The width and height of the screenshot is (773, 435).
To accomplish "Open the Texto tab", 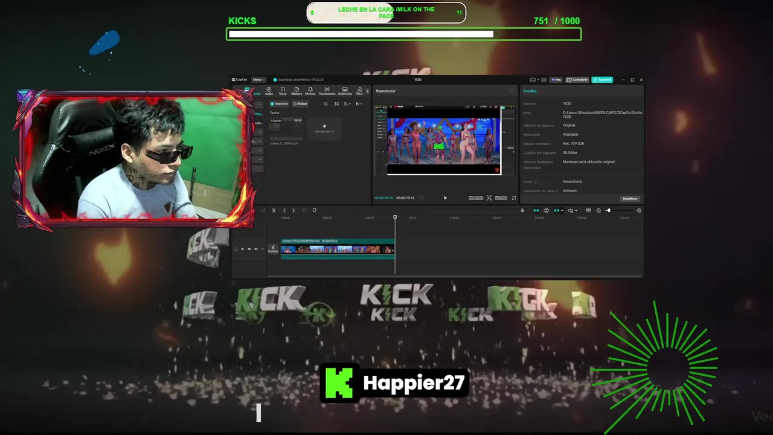I will [x=283, y=91].
